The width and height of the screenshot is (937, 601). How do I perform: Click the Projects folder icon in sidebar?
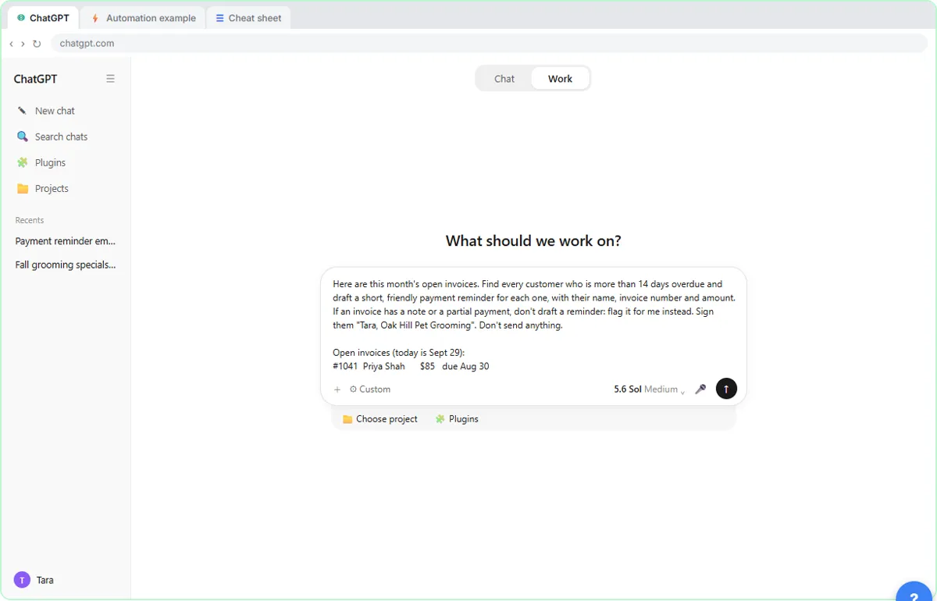(22, 189)
